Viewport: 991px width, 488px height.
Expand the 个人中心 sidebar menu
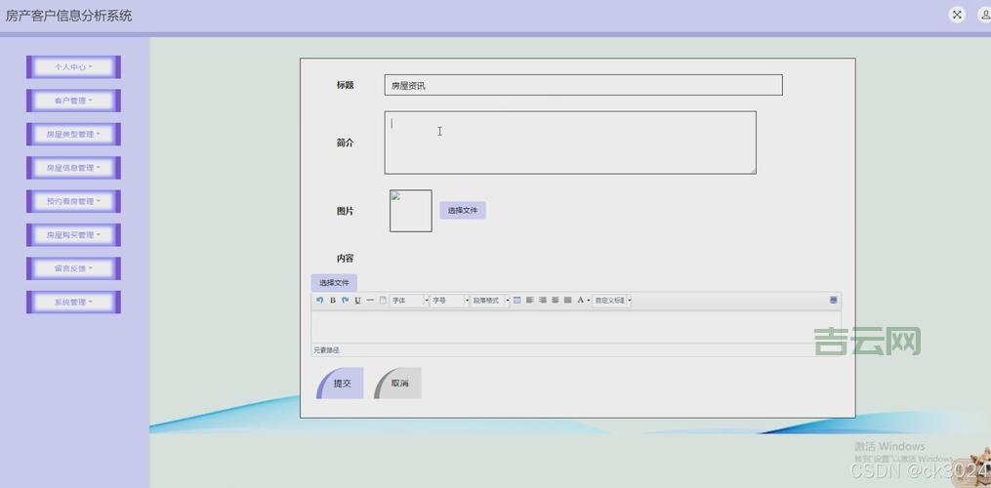point(73,67)
